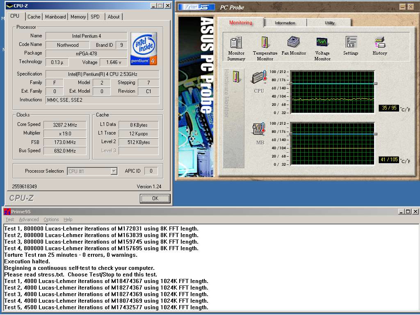Click the CPU temperature chip icon
Viewport: 420px width, 315px height.
(x=259, y=77)
